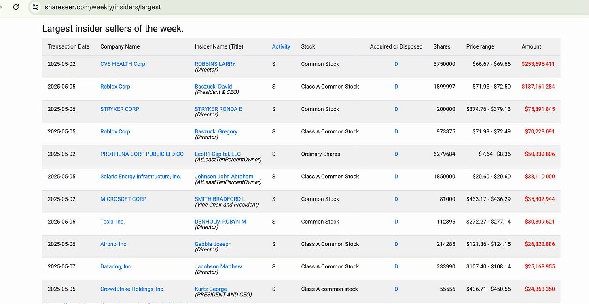Viewport: 589px width, 304px height.
Task: Reload the page with the refresh icon
Action: pos(16,7)
